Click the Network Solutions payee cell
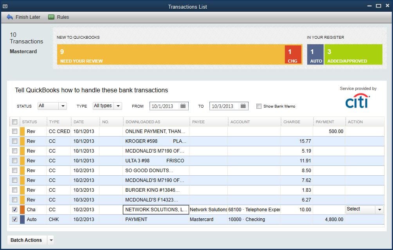This screenshot has width=393, height=250. pos(208,209)
